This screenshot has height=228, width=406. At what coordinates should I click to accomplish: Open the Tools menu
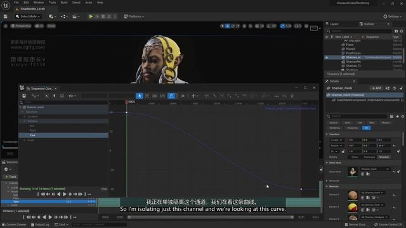[x=52, y=3]
